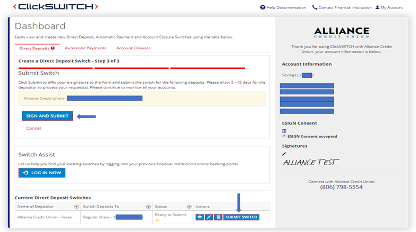Click the Account Information heading
This screenshot has height=232, width=416.
[x=307, y=64]
